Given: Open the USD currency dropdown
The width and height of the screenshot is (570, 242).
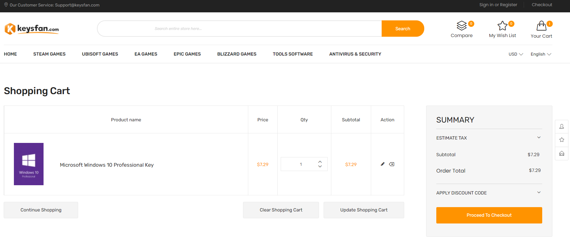Looking at the screenshot, I should tap(516, 54).
